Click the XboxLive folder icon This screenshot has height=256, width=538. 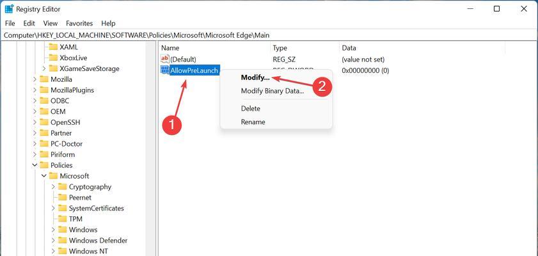pyautogui.click(x=53, y=58)
